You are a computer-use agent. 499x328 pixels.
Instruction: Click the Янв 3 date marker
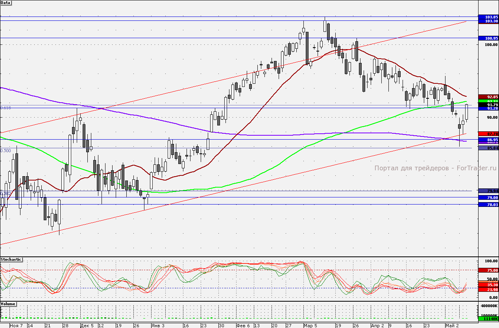point(158,326)
